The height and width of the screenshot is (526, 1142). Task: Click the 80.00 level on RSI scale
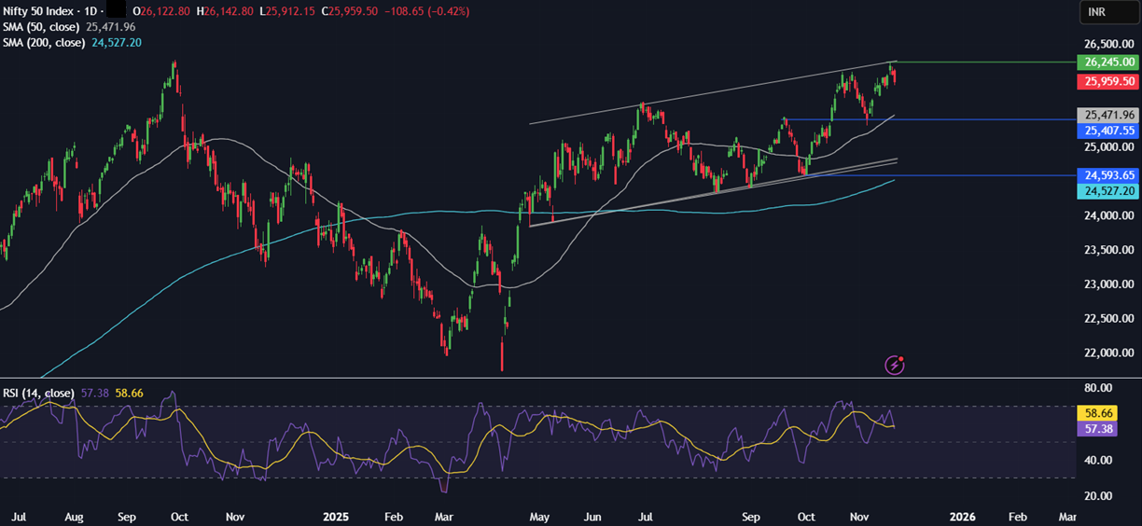1098,388
